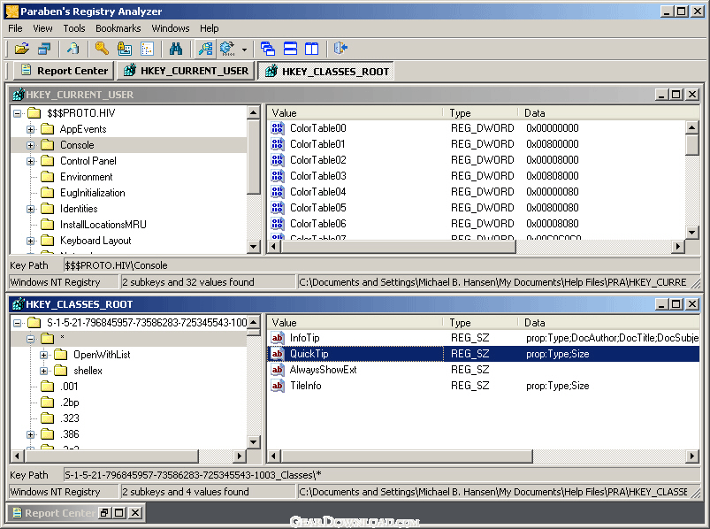710x529 pixels.
Task: Expand the .386 key
Action: 30,434
